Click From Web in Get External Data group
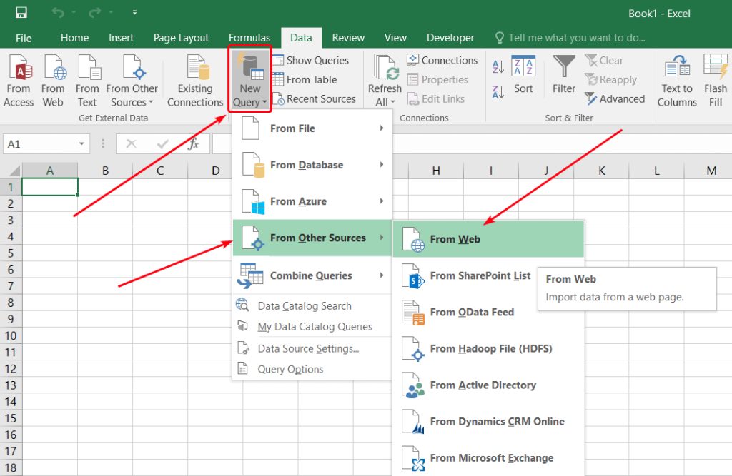 tap(53, 79)
